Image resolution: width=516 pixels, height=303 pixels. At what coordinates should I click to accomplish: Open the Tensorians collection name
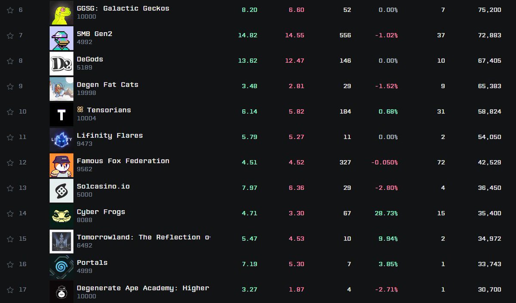[x=109, y=110]
